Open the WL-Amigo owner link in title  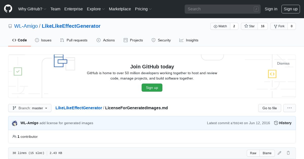[x=26, y=26]
